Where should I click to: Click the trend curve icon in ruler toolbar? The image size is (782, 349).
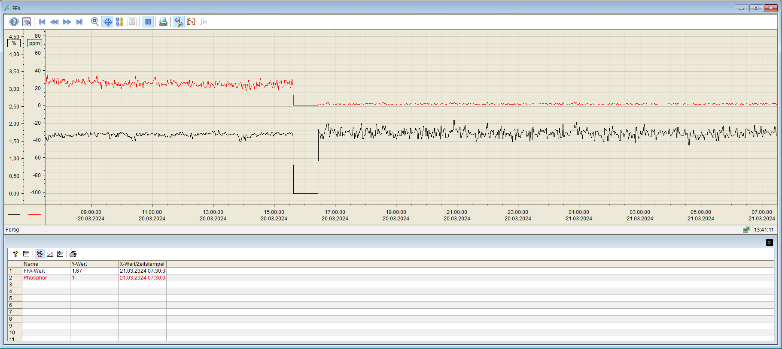pyautogui.click(x=50, y=254)
